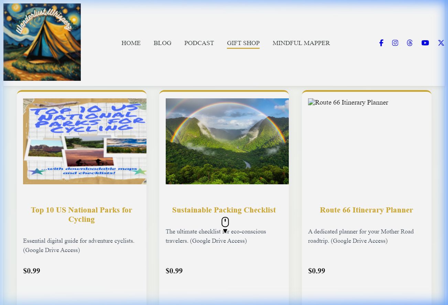The height and width of the screenshot is (305, 448).
Task: Select the GIFT SHOP menu item
Action: 243,43
